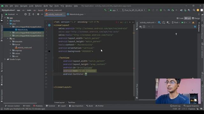Open the Layout Inspector button
The width and height of the screenshot is (204, 114).
click(191, 106)
